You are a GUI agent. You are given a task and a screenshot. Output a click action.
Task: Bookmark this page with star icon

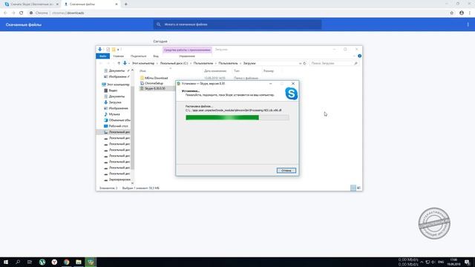pos(452,13)
